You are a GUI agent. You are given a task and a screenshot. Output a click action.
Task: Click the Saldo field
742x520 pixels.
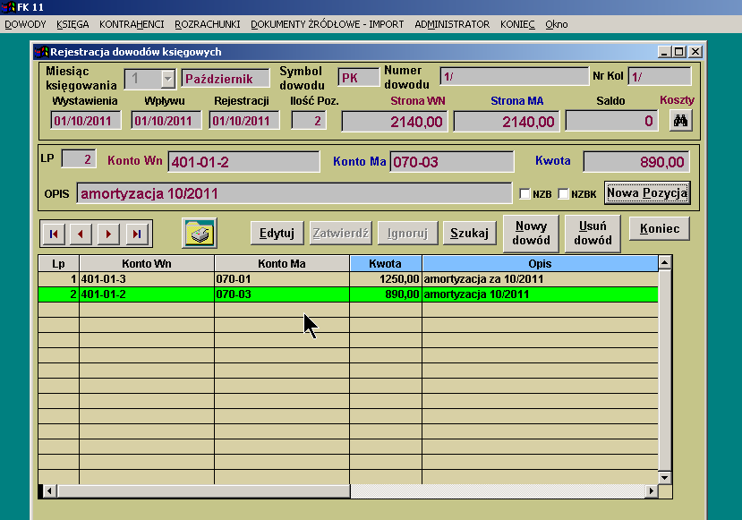point(611,121)
